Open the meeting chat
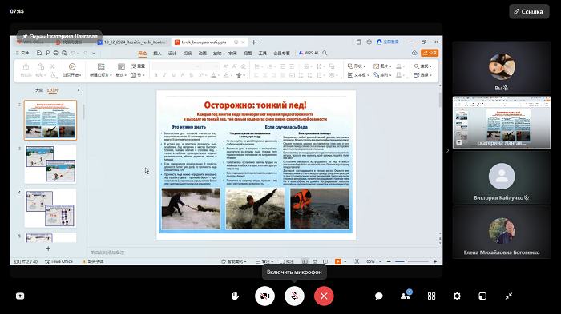Viewport: 561px width, 314px height. (379, 296)
